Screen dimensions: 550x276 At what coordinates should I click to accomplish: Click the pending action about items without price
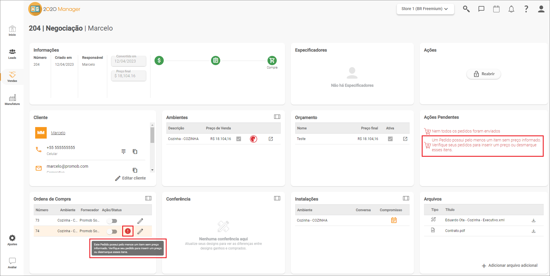click(483, 145)
